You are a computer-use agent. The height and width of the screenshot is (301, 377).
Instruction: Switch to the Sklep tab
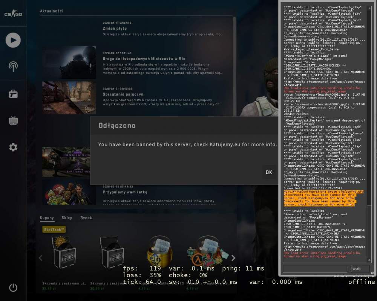tap(67, 218)
